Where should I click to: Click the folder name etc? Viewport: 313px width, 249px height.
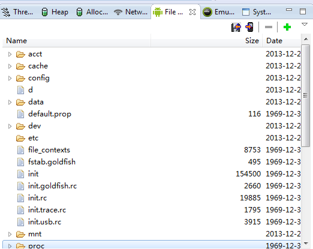coord(33,138)
